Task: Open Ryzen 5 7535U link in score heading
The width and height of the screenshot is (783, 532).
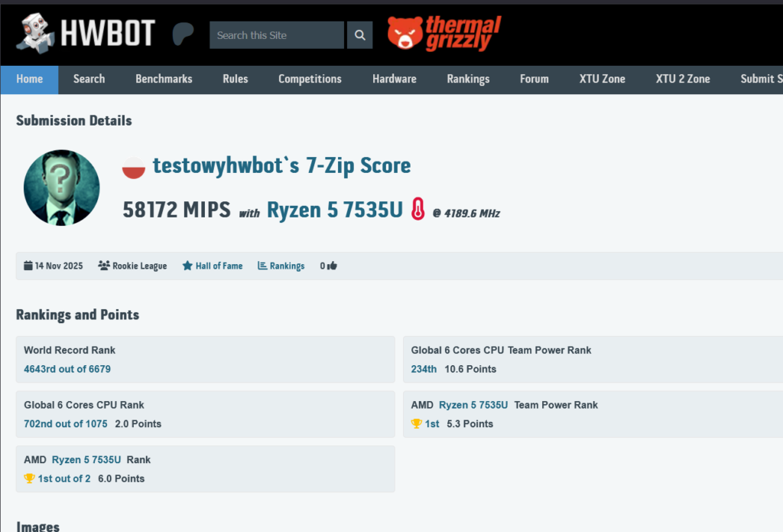Action: tap(334, 210)
